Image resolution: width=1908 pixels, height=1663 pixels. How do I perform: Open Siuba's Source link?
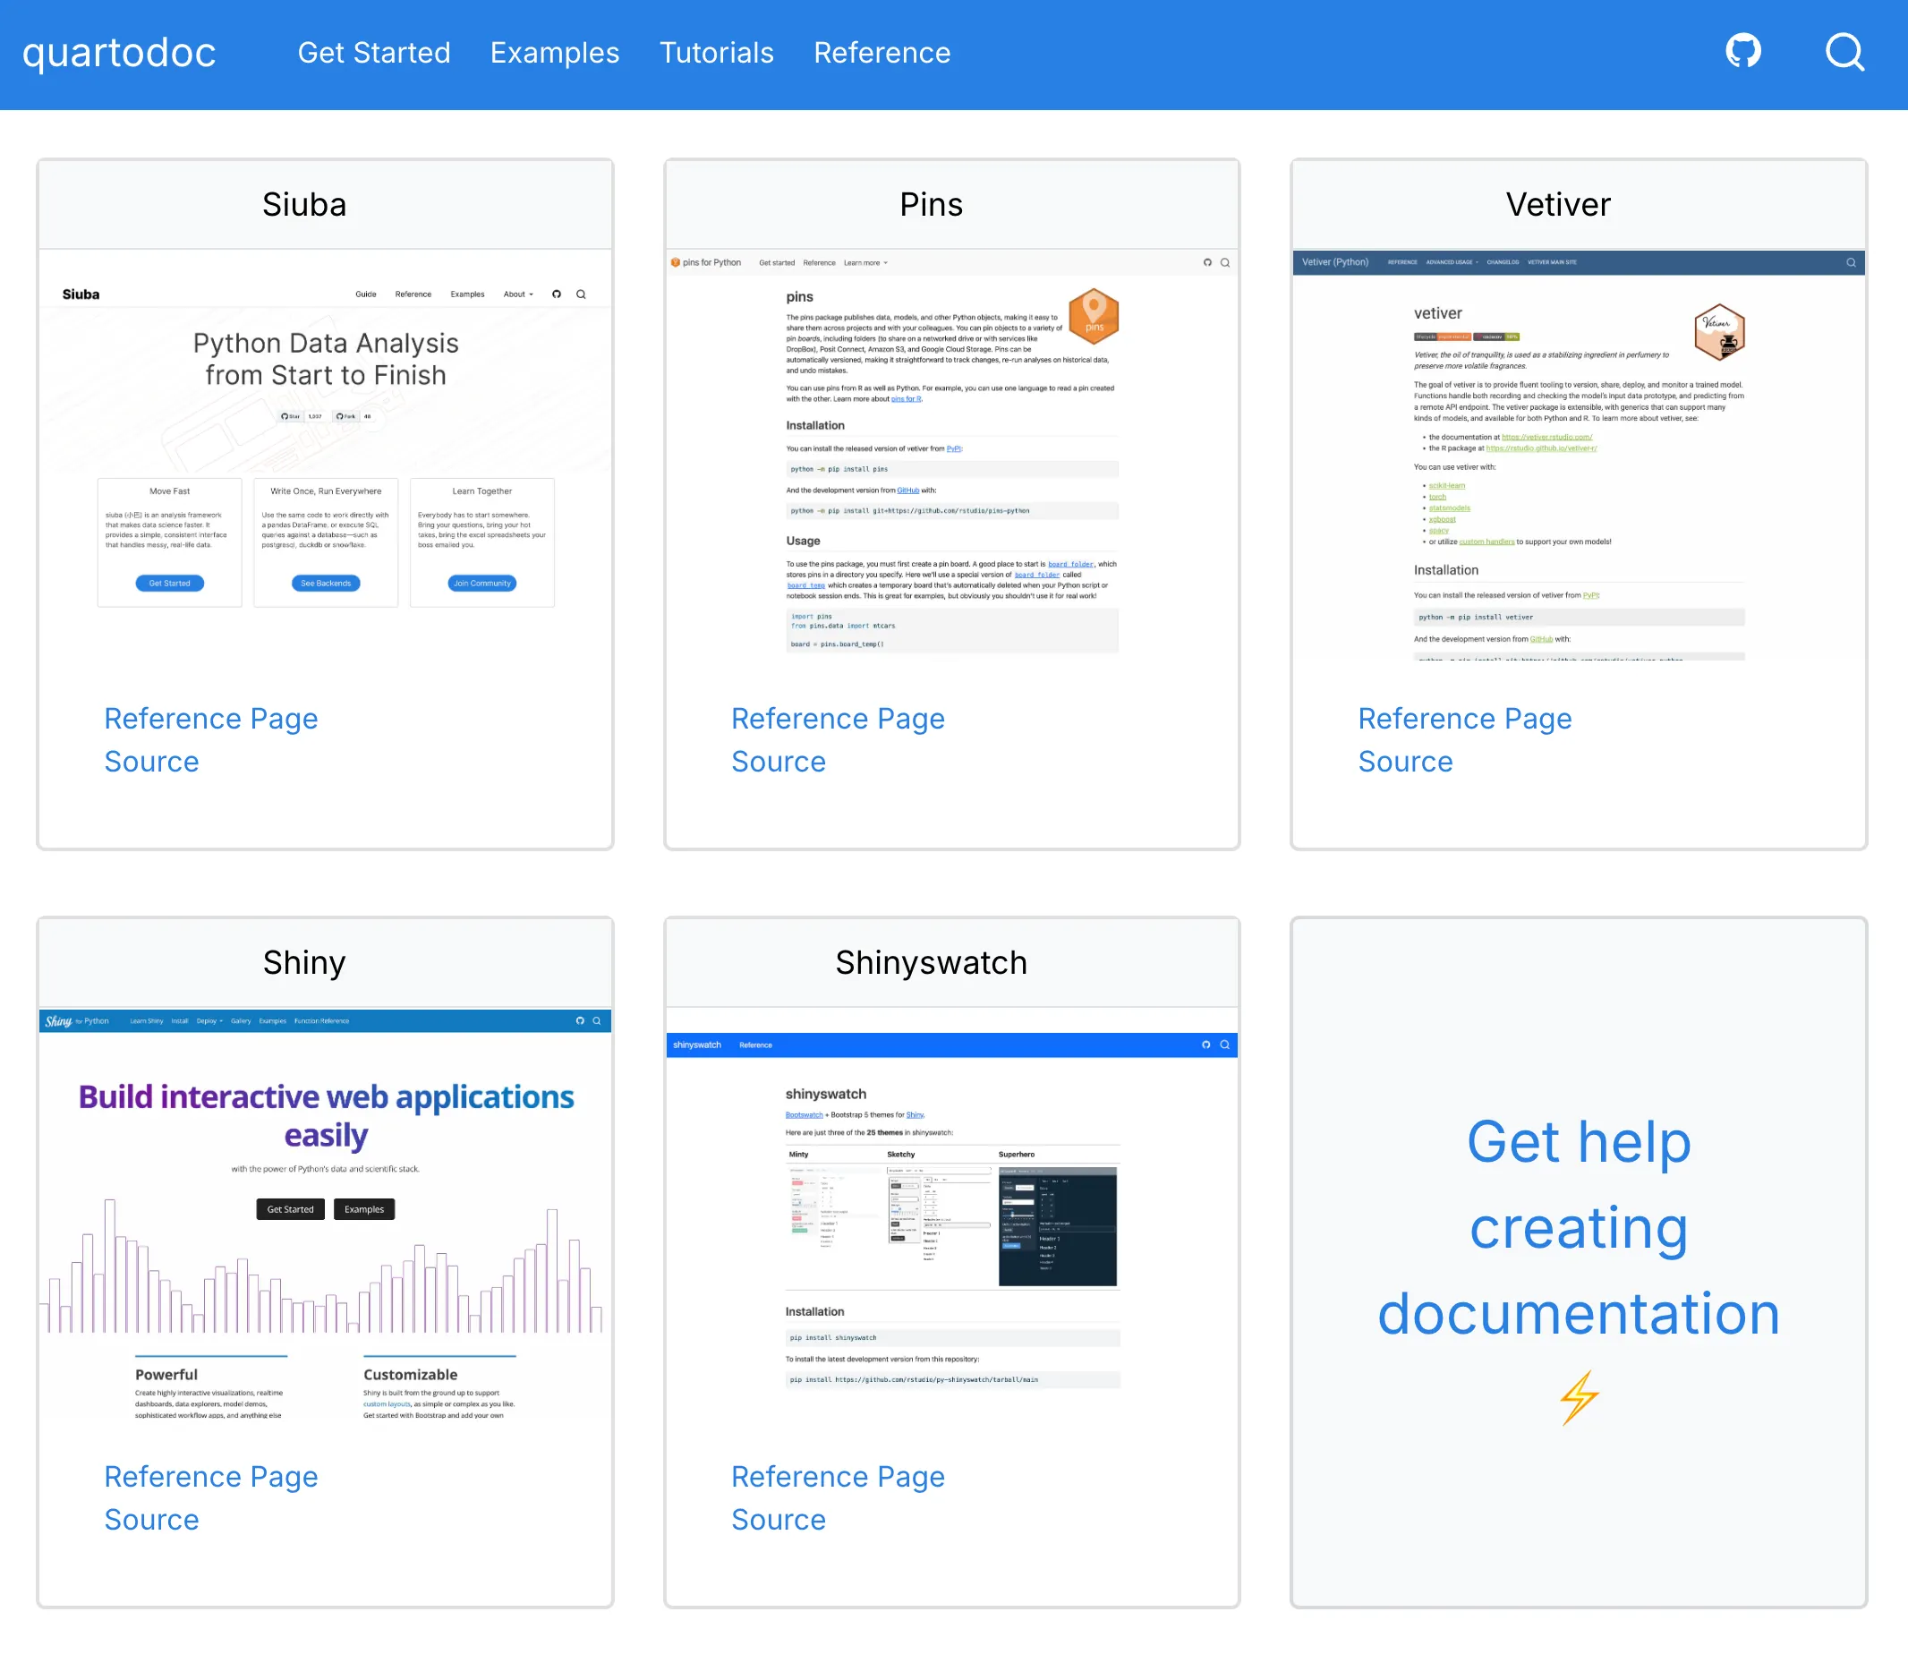click(151, 761)
